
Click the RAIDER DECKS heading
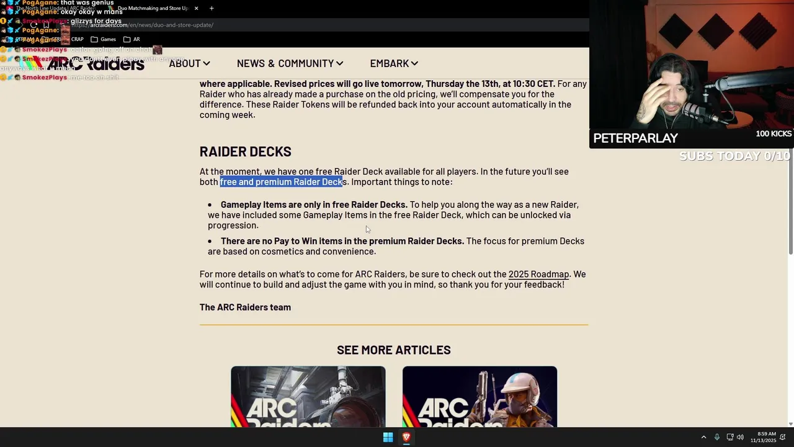coord(245,151)
